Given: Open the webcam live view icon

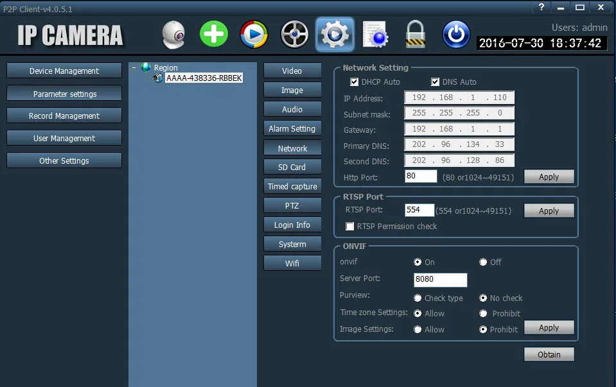Looking at the screenshot, I should [x=173, y=35].
